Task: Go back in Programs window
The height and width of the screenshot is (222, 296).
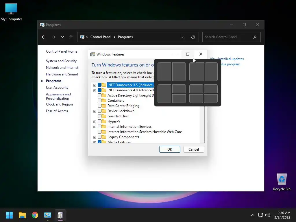Action: click(44, 37)
